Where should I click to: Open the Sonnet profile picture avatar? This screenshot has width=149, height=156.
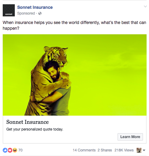coord(9,10)
